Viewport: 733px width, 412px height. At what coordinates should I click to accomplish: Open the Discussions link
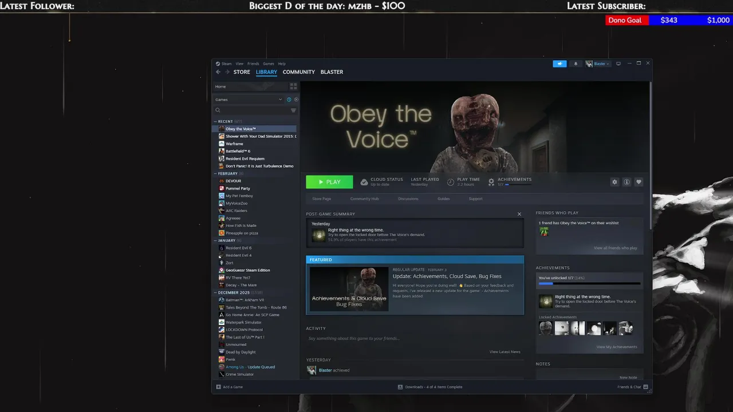(408, 199)
